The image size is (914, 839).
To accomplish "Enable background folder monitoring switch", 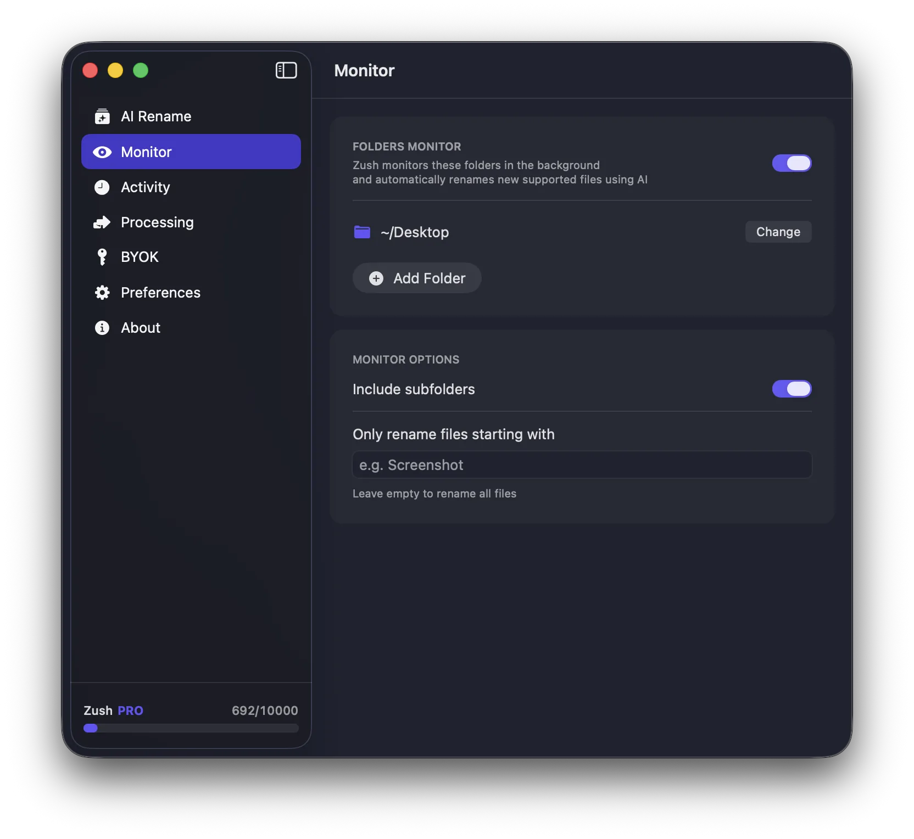I will (x=792, y=163).
